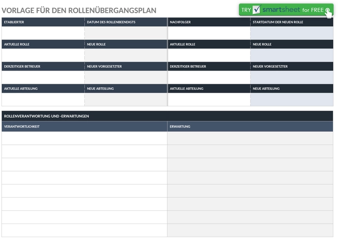Select the ROLLENVERANTWORTUNG UND -ERWARTUNGEN section header
Screen dimensions: 338x238
point(167,116)
